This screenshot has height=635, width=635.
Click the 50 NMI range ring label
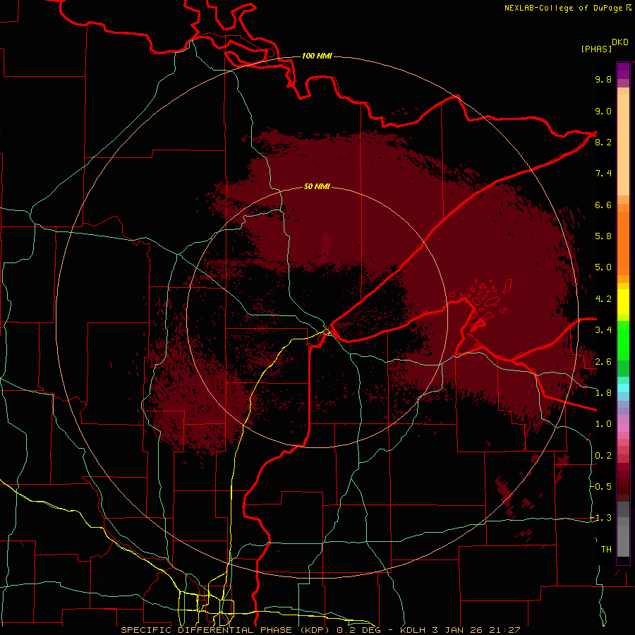point(317,186)
